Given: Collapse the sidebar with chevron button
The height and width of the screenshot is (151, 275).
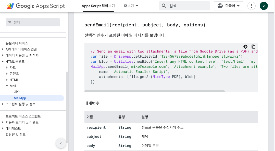Looking at the screenshot, I should click(61, 143).
